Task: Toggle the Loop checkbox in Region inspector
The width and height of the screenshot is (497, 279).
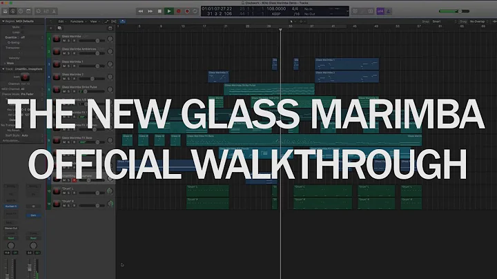Action: point(23,32)
